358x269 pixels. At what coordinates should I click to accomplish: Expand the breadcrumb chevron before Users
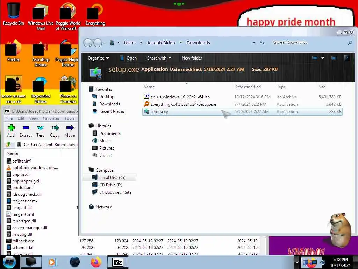(x=118, y=42)
